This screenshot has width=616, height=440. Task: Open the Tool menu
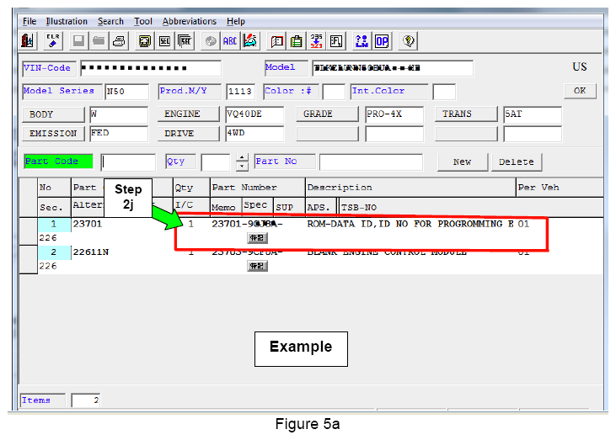point(143,21)
